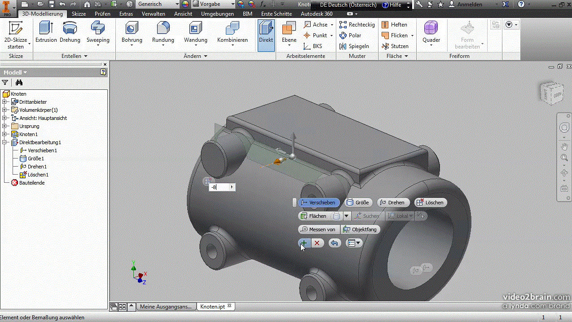Select the Heften stitch tool
The image size is (572, 322).
coord(394,25)
